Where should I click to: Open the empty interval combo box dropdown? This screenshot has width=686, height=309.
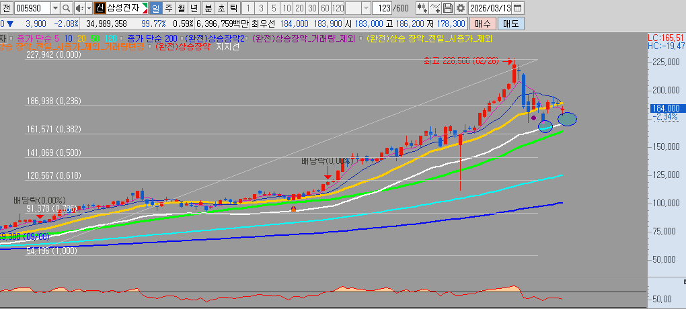[x=366, y=8]
